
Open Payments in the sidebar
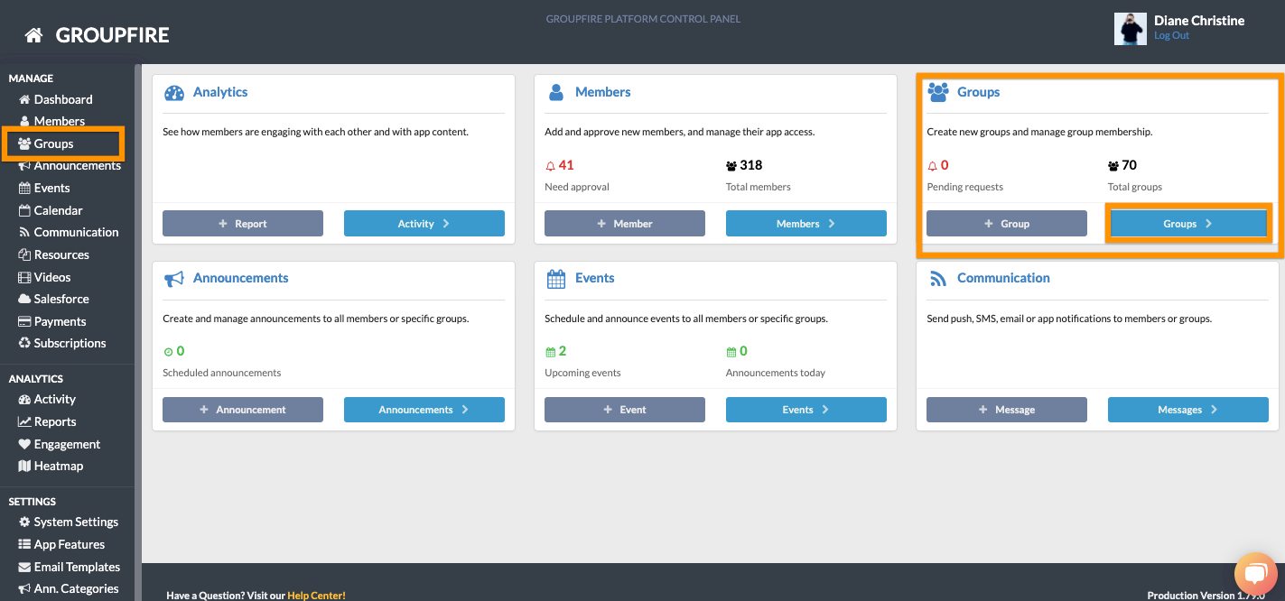(x=52, y=321)
